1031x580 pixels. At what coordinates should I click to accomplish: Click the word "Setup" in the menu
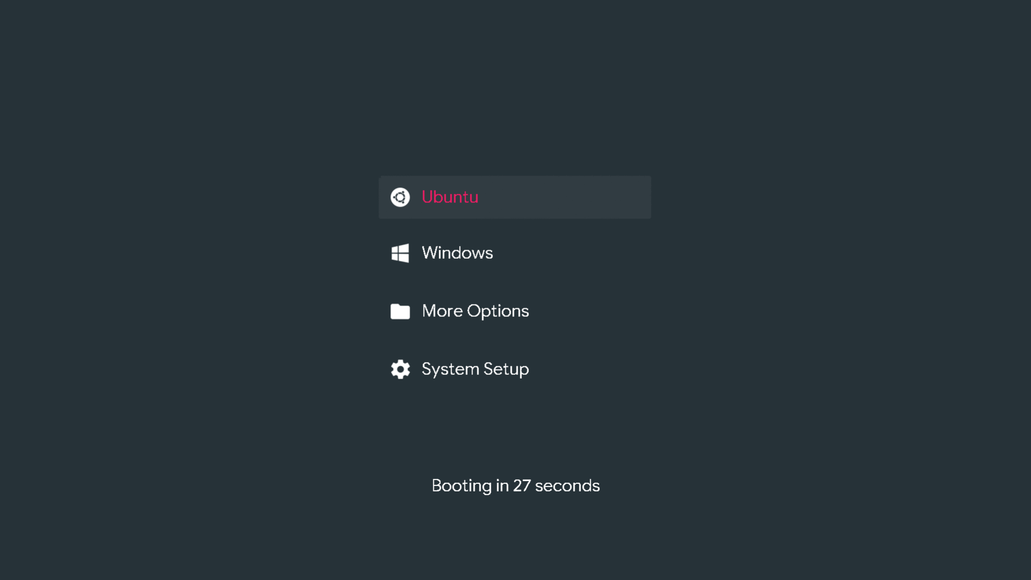[506, 369]
